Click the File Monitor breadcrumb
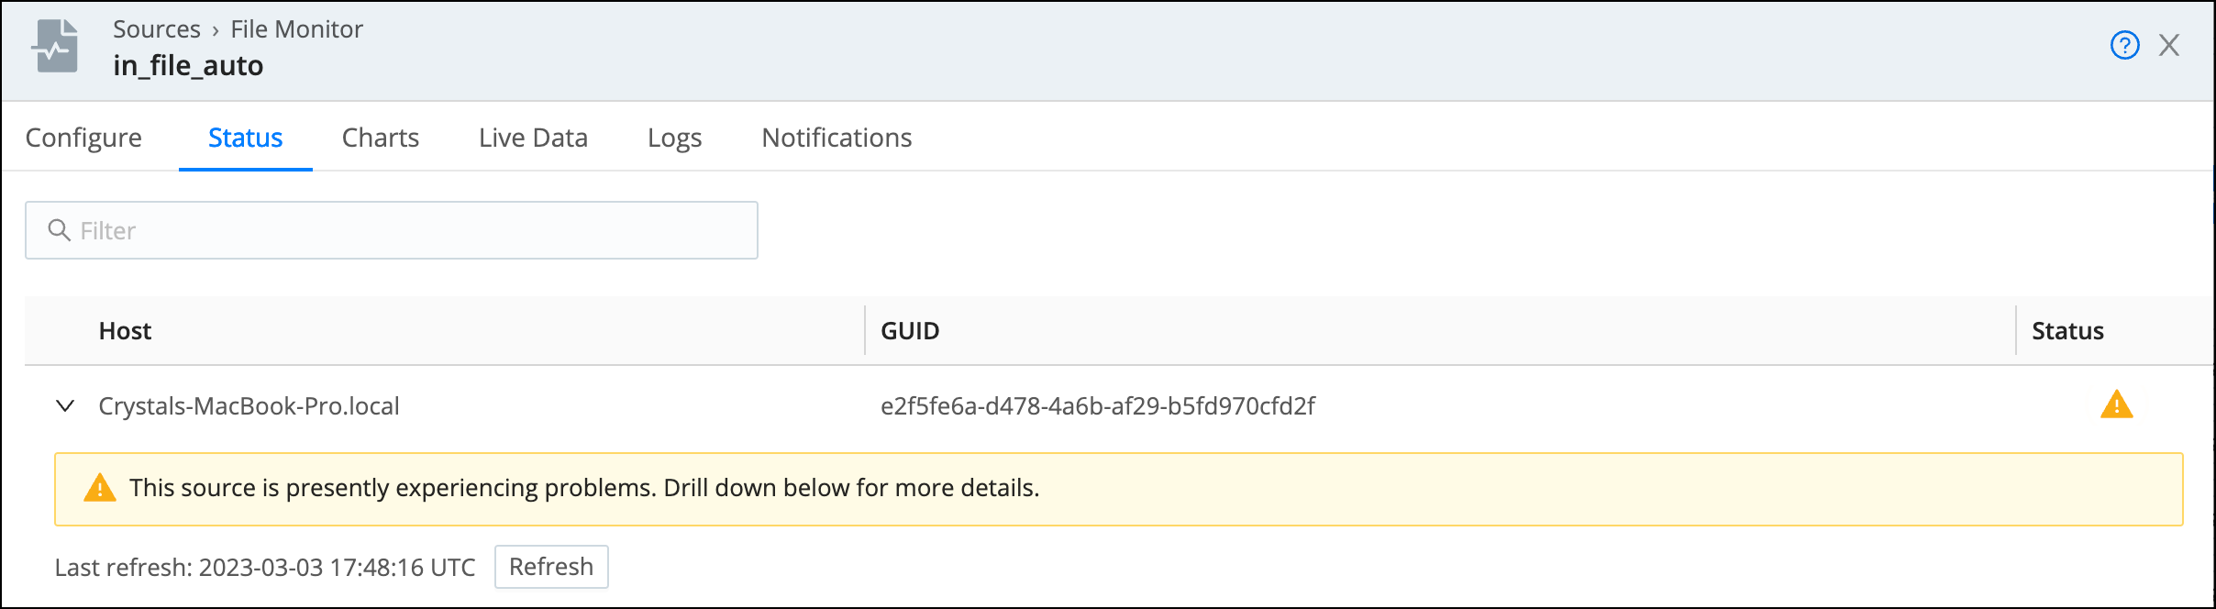This screenshot has height=609, width=2216. [x=296, y=29]
